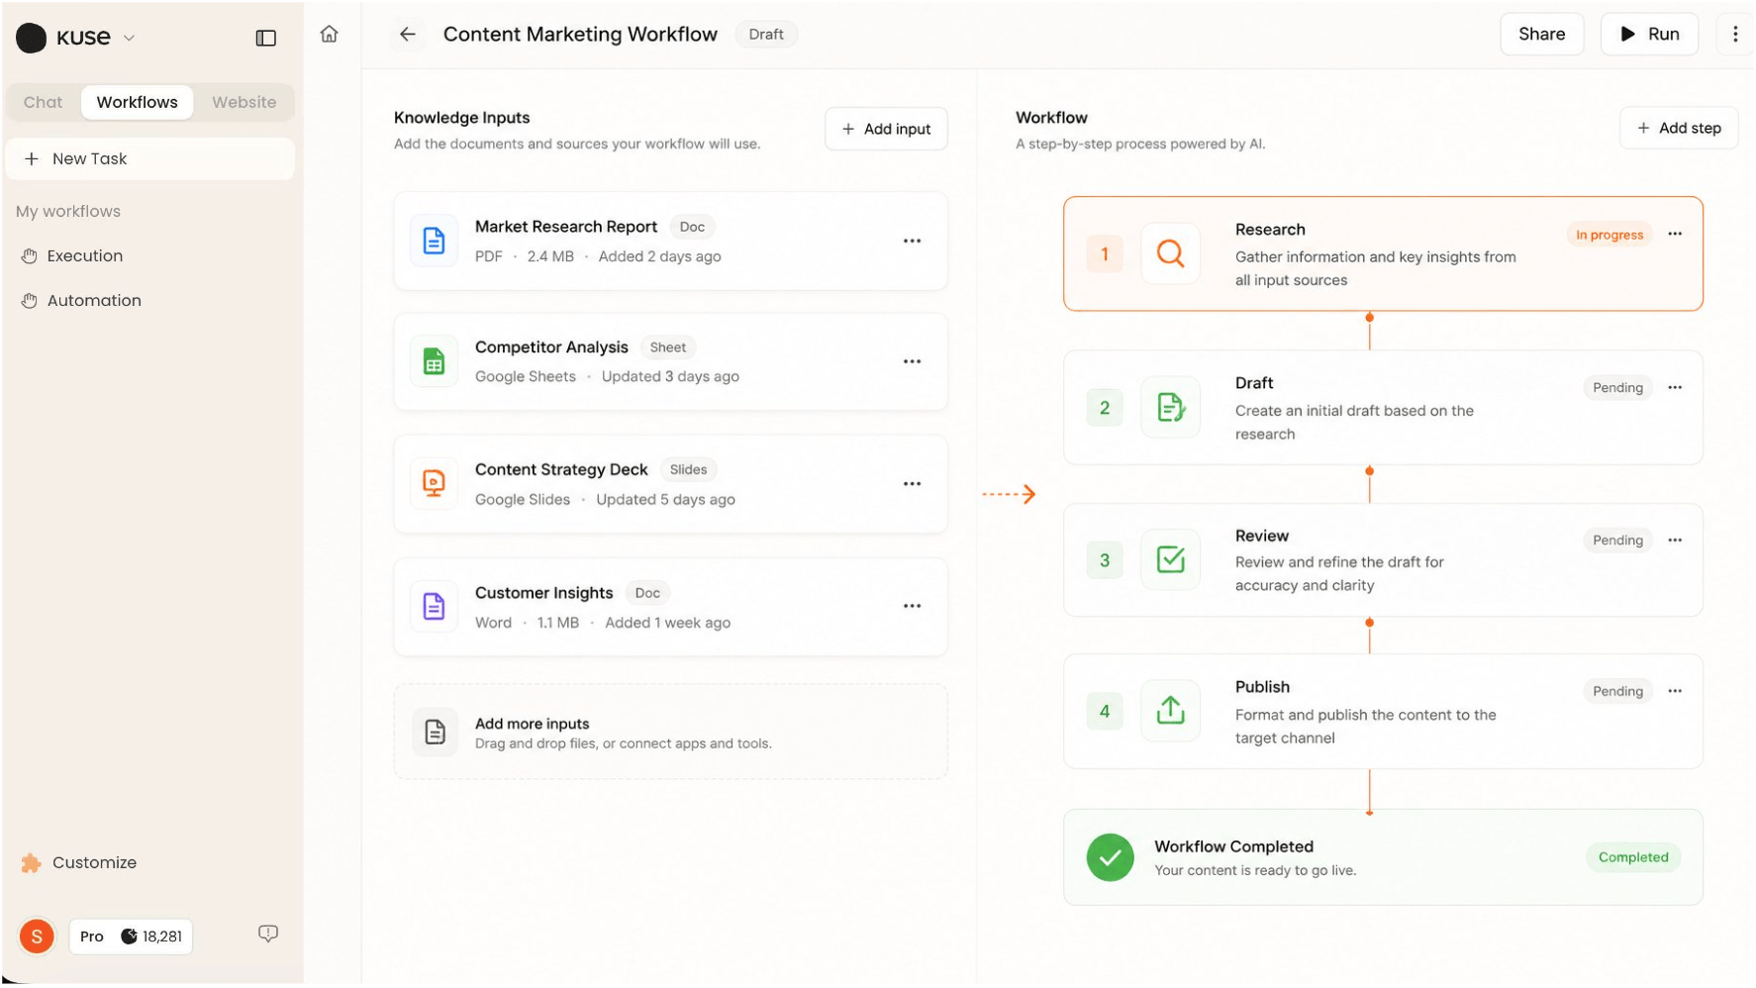Click the Publish step upload icon

[1170, 711]
